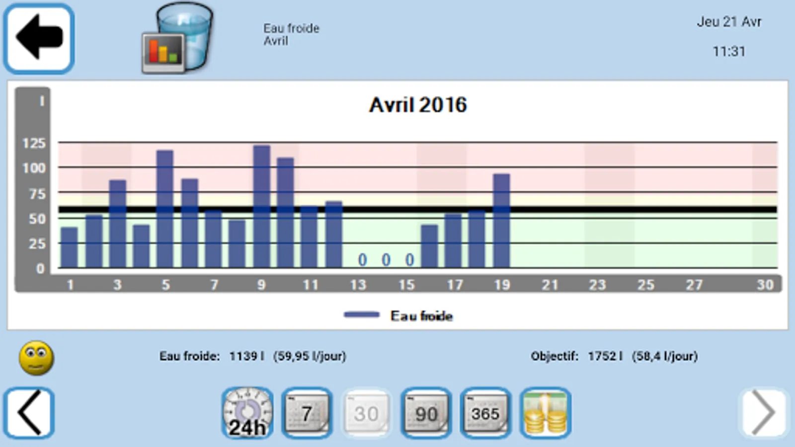This screenshot has width=795, height=447.
Task: Click the '(58,4 l/jour)' objective rate
Action: 665,356
